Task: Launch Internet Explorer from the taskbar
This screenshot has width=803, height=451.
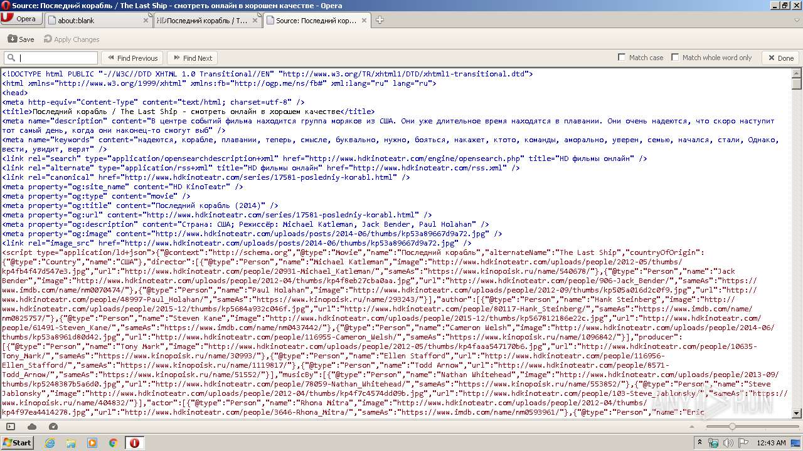Action: pyautogui.click(x=50, y=443)
